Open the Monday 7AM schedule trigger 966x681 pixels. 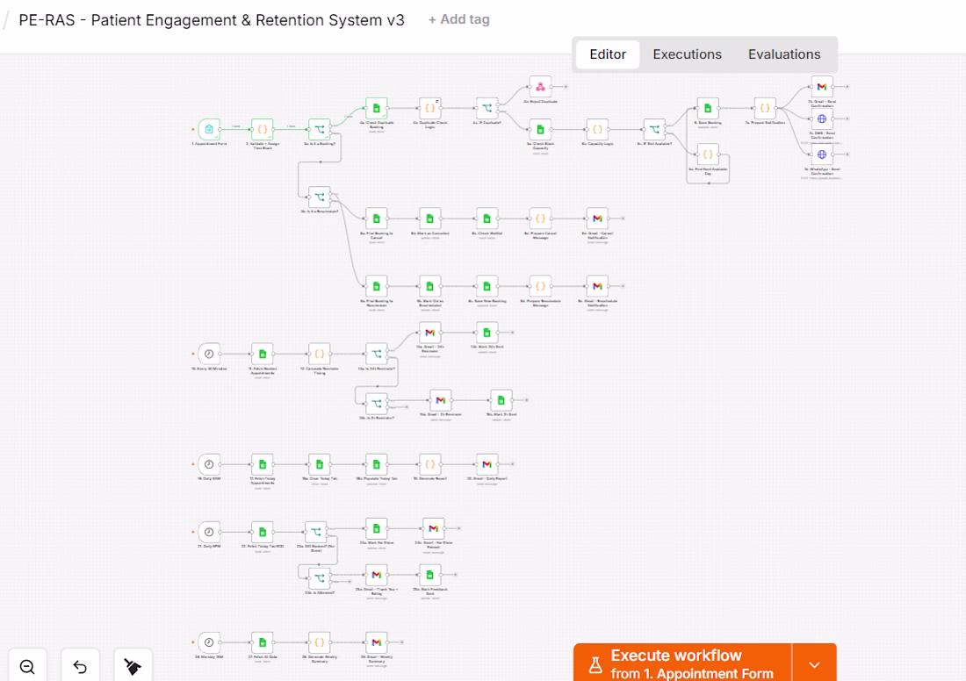click(x=209, y=642)
